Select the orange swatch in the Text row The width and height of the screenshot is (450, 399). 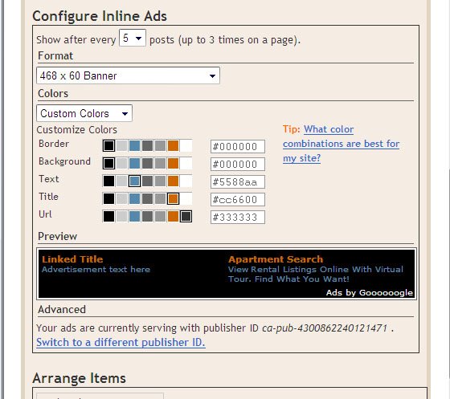click(173, 181)
